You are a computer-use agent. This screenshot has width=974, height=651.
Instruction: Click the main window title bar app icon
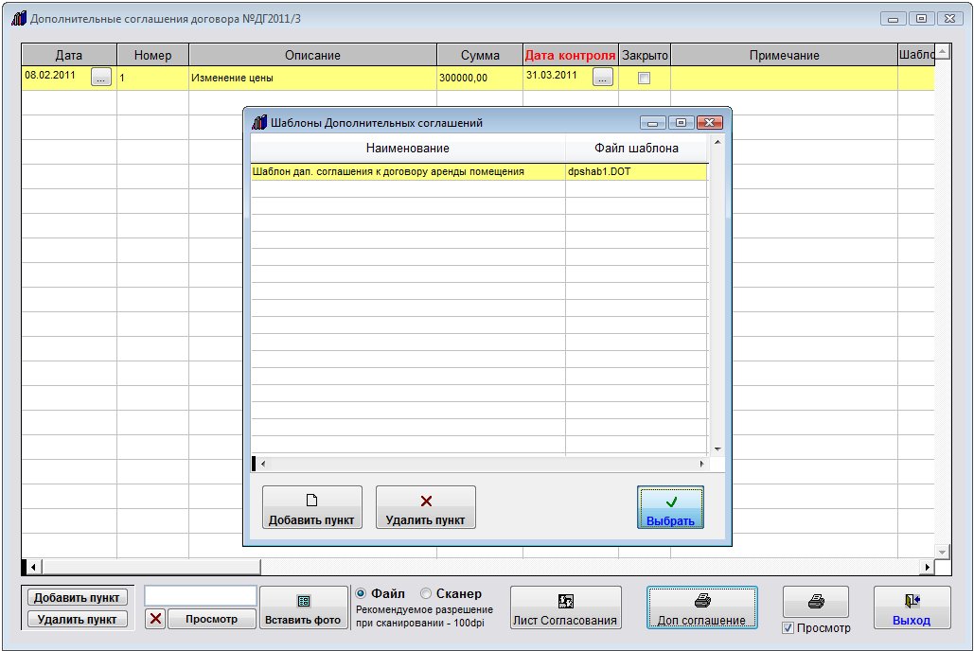(19, 19)
